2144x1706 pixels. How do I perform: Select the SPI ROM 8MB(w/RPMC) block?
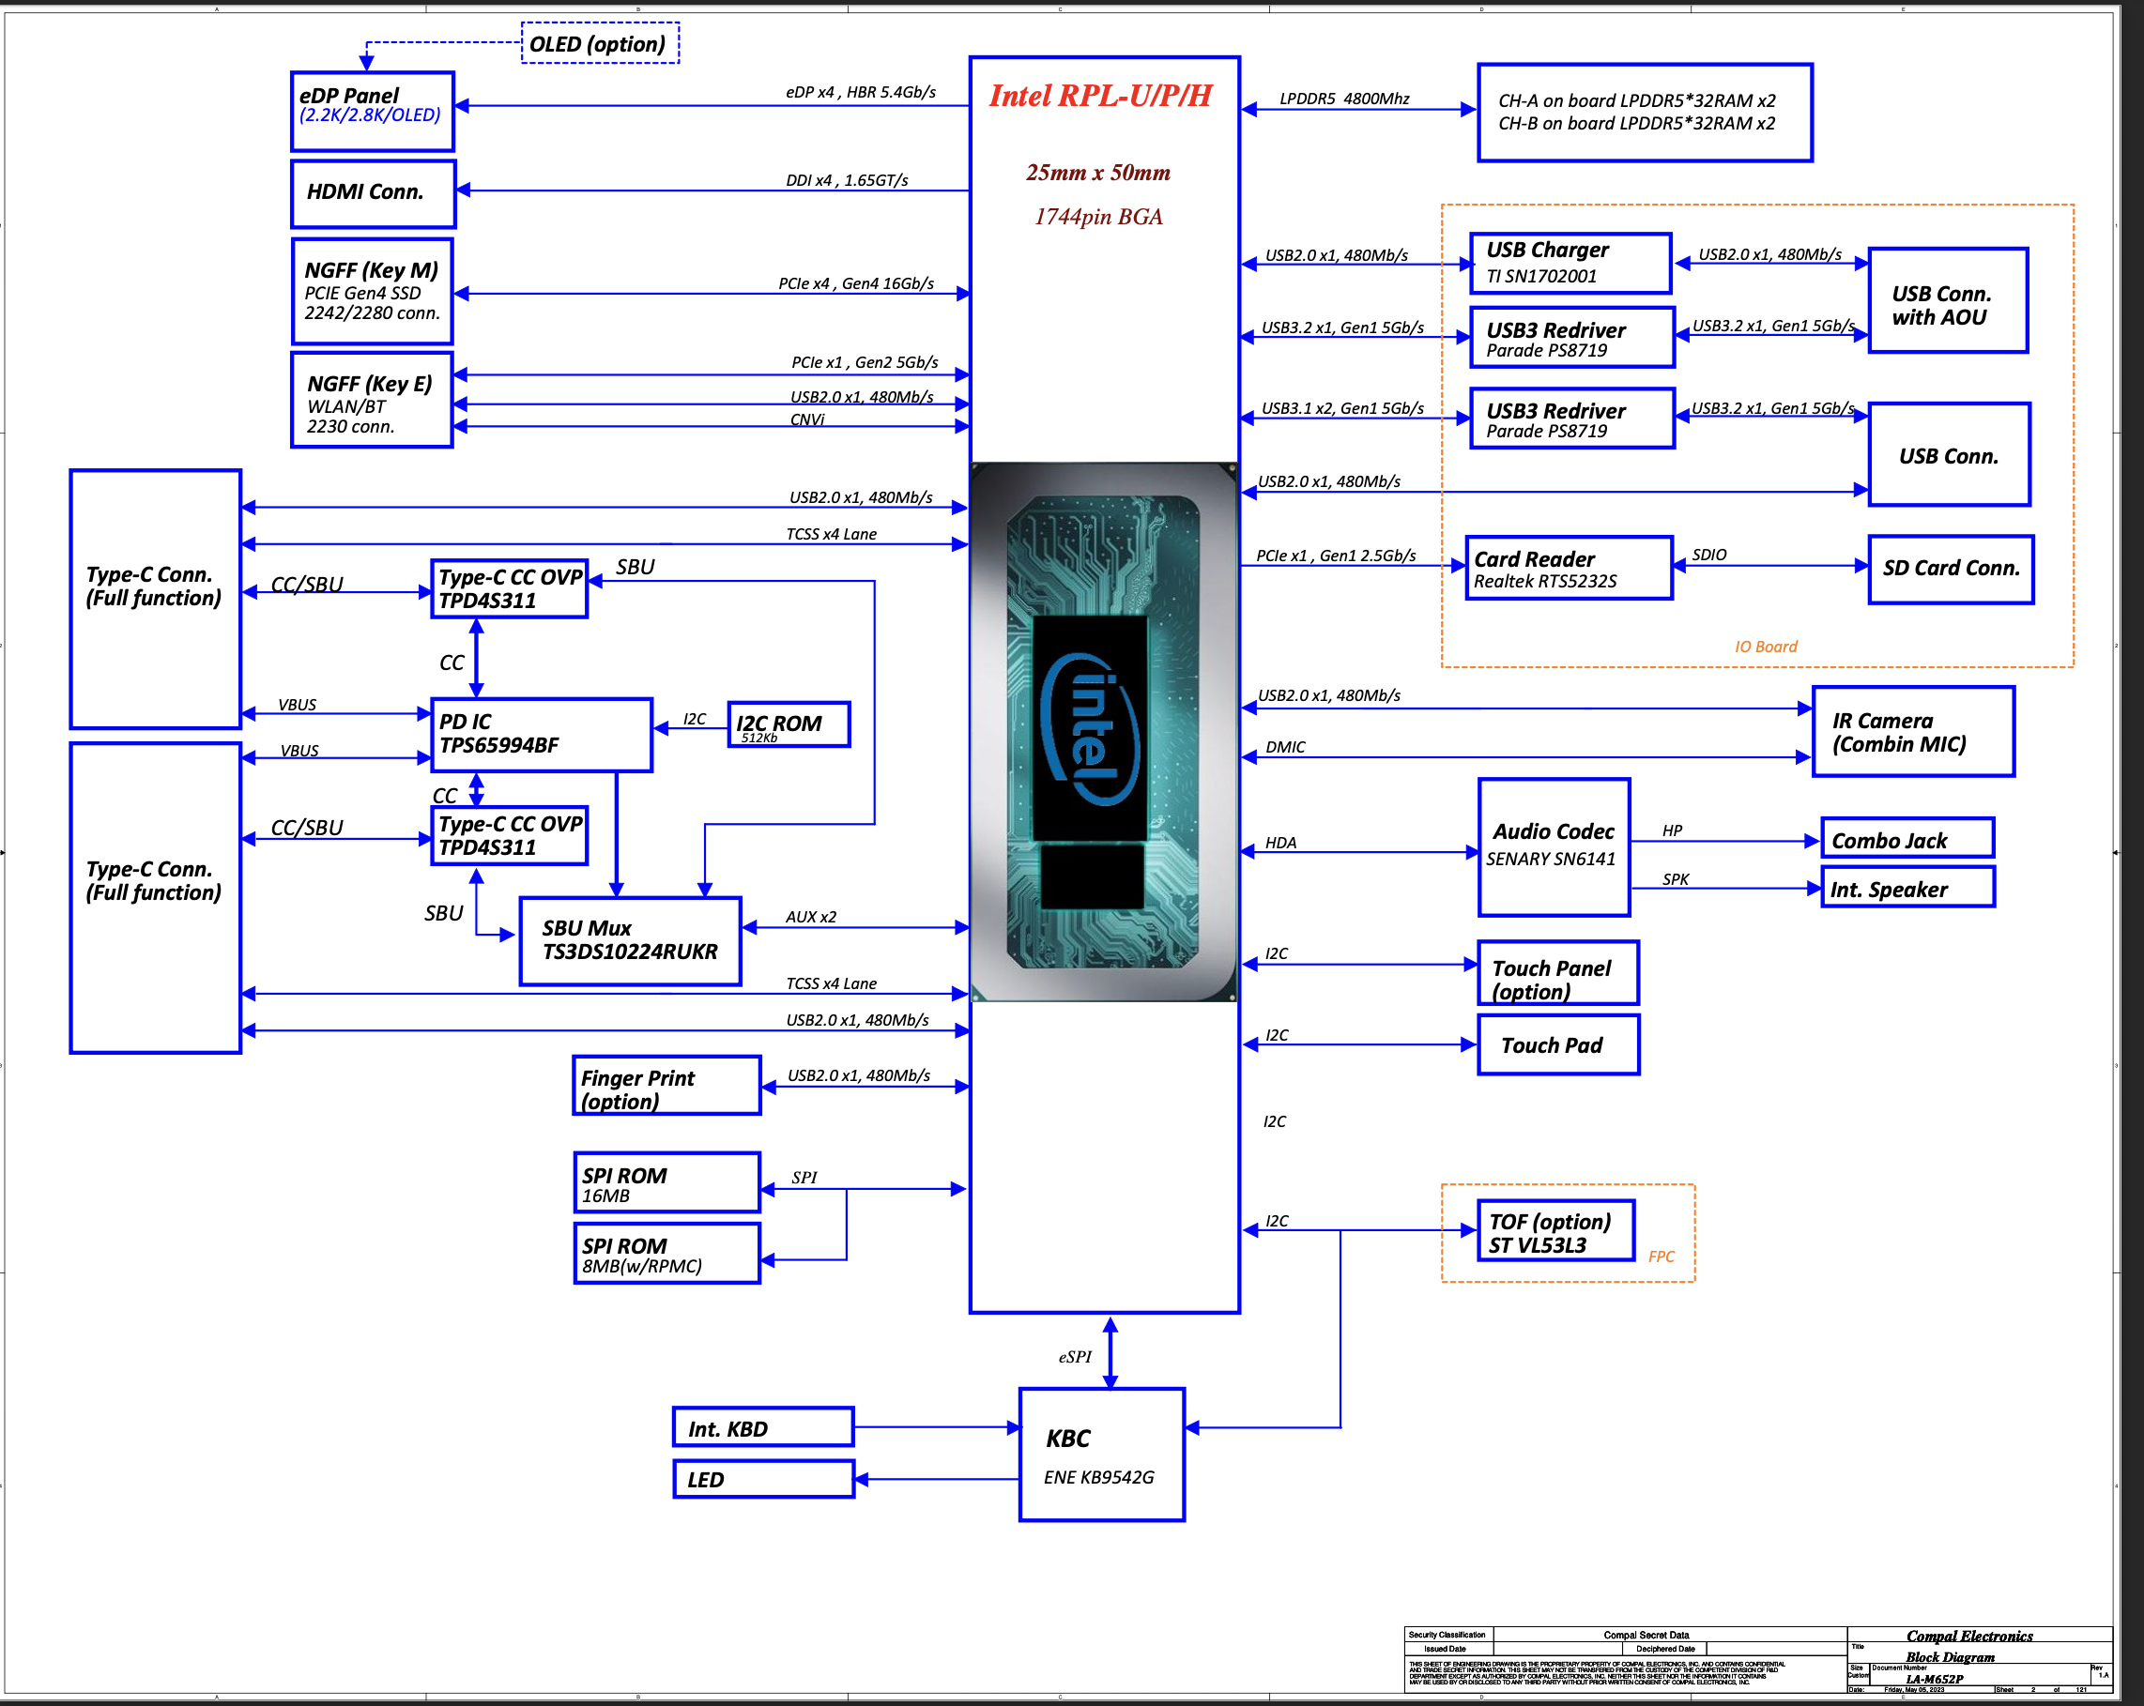[667, 1254]
